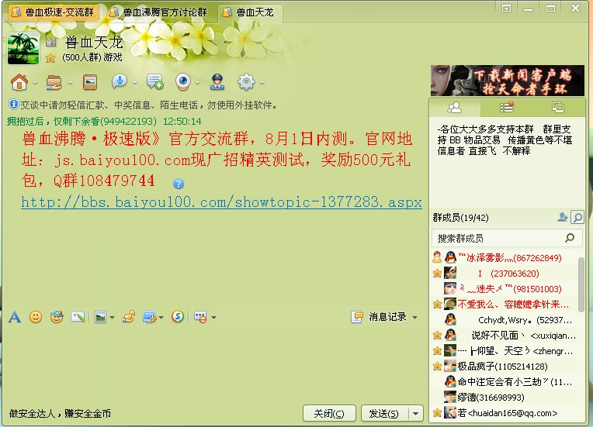Expand the 发送 button dropdown arrow

coord(416,414)
